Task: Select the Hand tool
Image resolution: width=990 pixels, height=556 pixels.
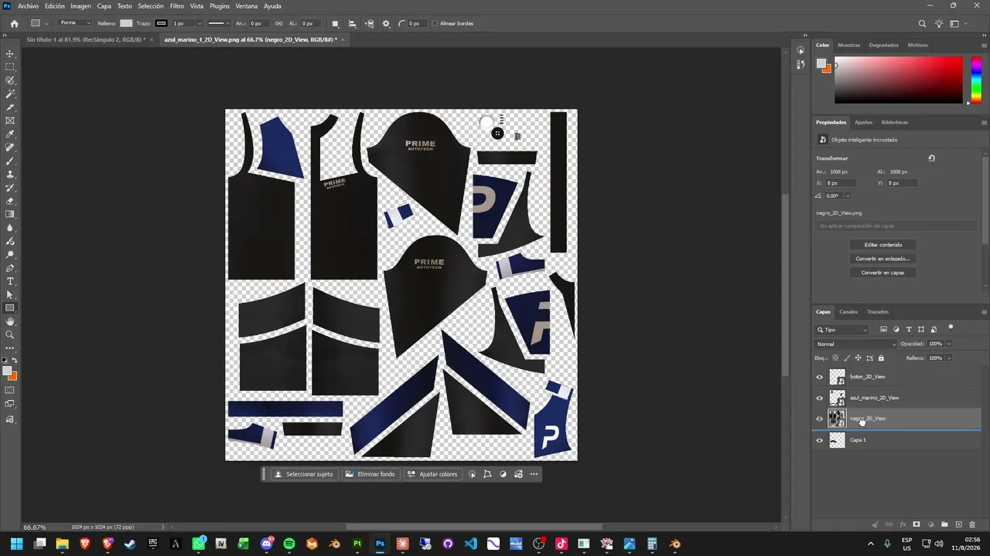Action: coord(10,321)
